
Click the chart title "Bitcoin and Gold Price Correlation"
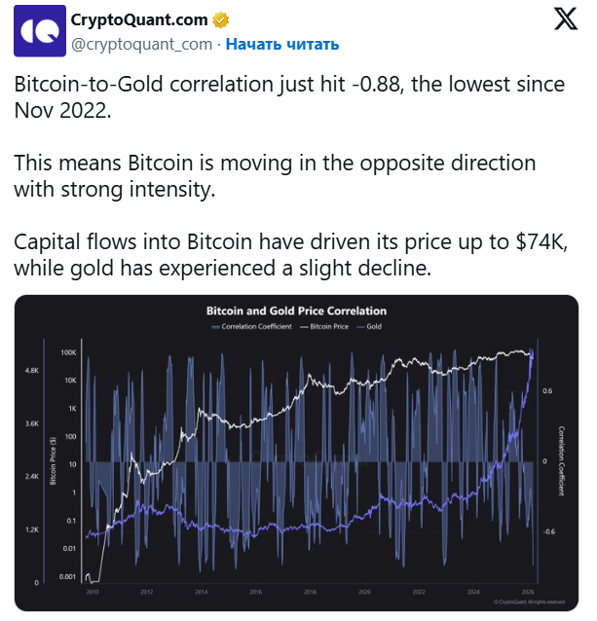(296, 311)
